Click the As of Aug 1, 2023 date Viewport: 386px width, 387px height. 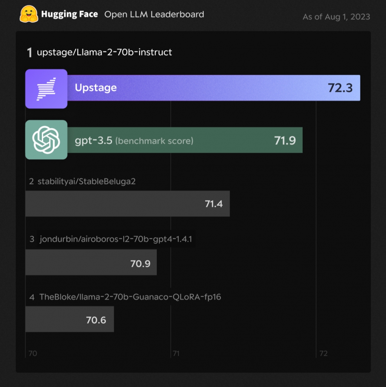336,17
